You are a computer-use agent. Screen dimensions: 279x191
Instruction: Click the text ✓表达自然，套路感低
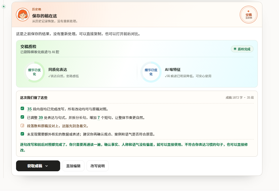point(64,76)
